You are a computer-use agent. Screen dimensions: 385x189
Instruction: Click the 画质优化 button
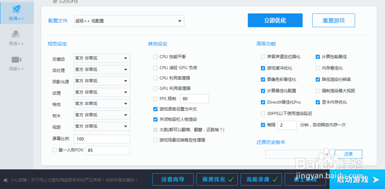click(x=217, y=179)
